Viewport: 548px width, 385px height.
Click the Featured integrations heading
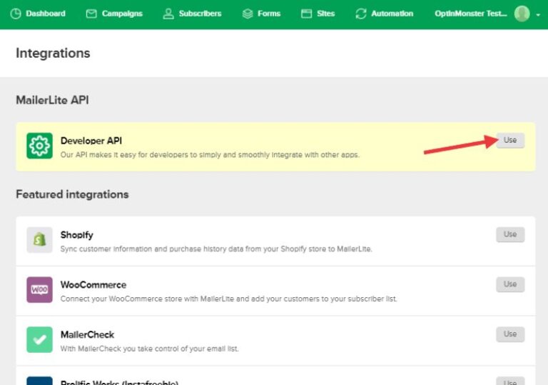click(x=72, y=194)
